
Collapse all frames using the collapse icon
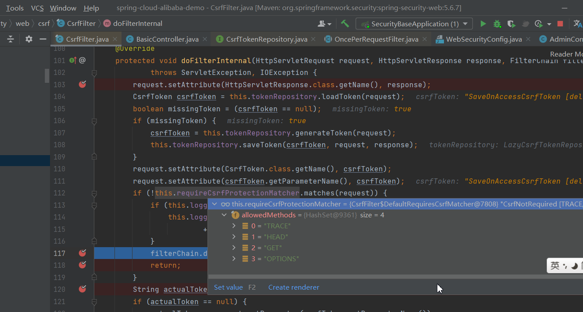10,39
